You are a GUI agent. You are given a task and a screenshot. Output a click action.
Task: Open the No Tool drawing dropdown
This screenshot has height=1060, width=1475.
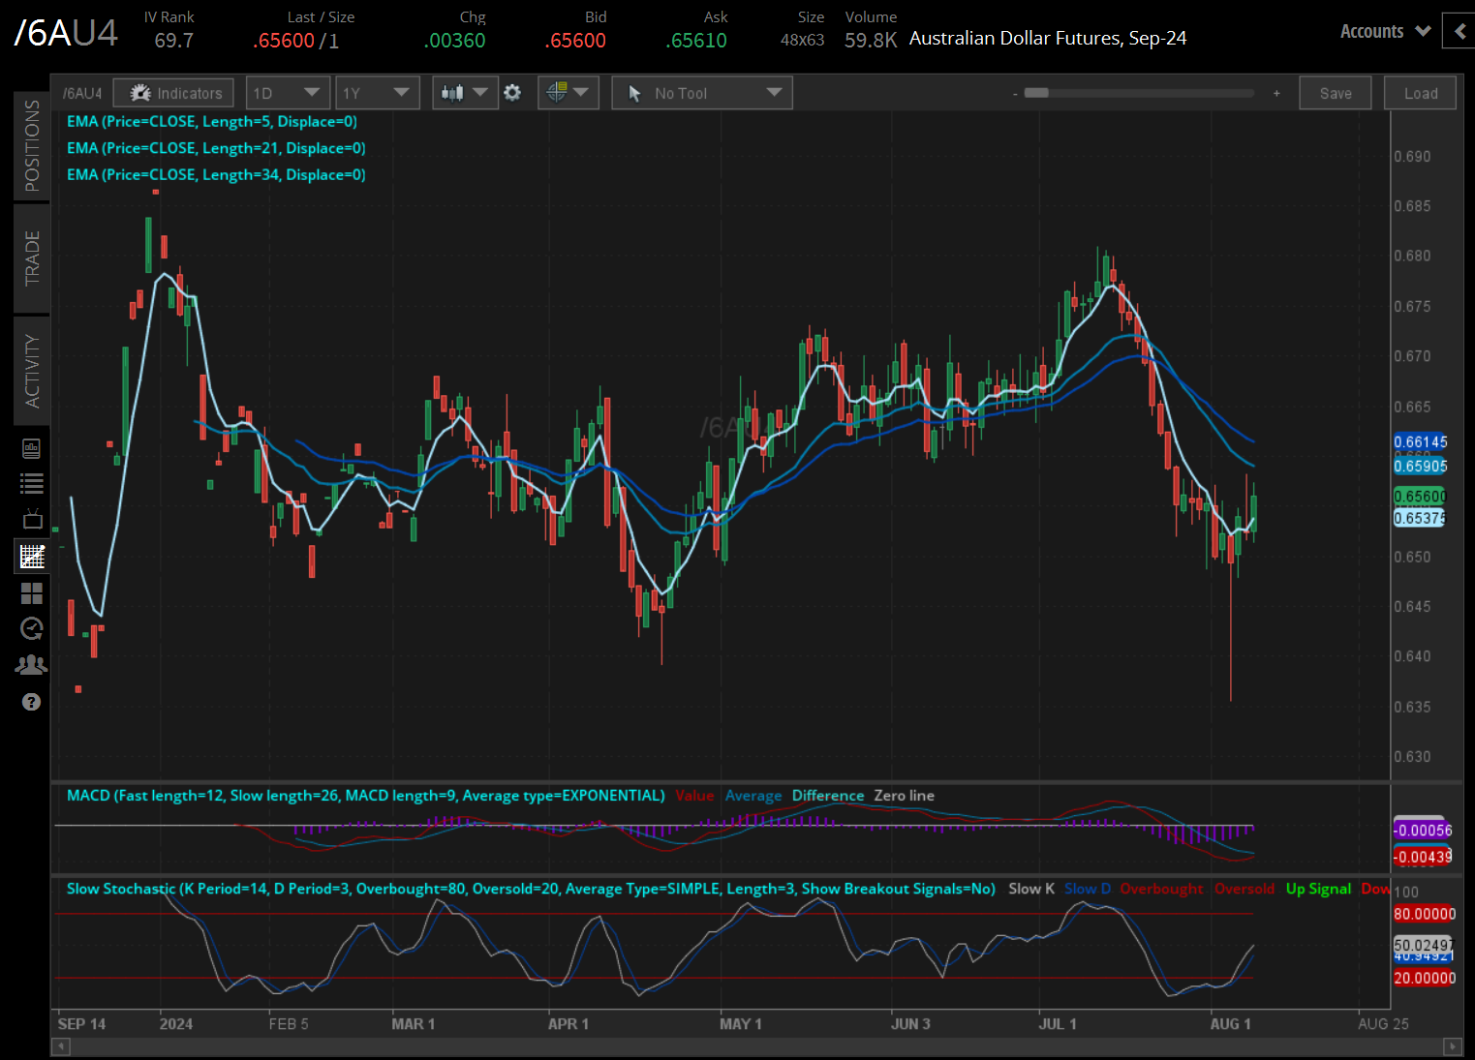[701, 92]
